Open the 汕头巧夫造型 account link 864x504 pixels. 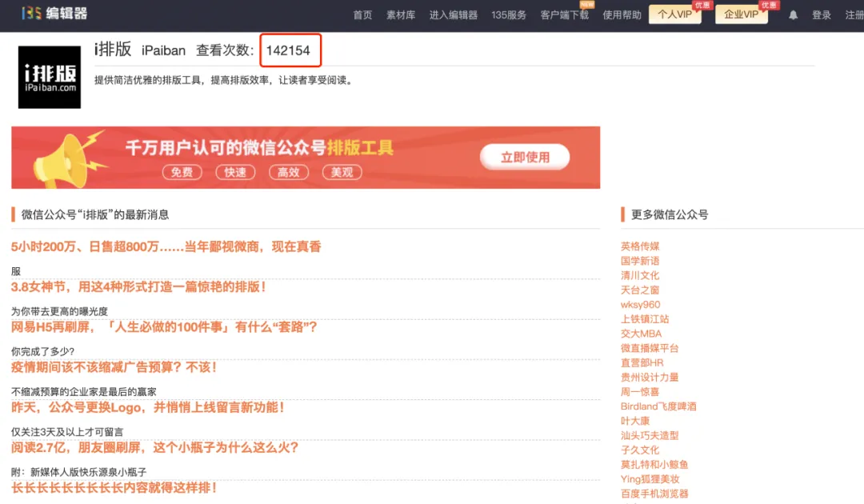650,436
